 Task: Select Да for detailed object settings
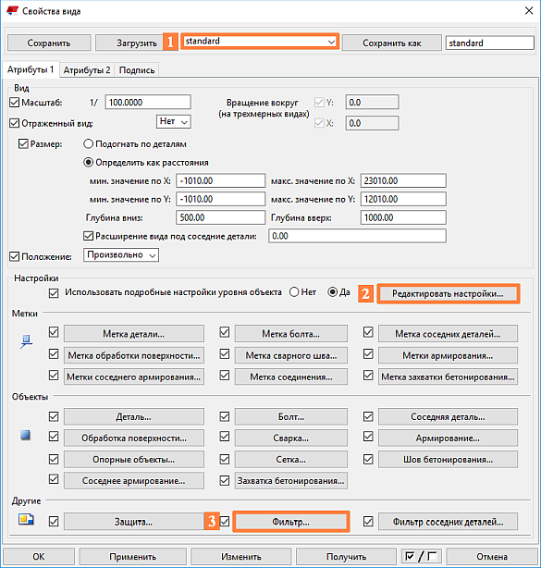[332, 292]
